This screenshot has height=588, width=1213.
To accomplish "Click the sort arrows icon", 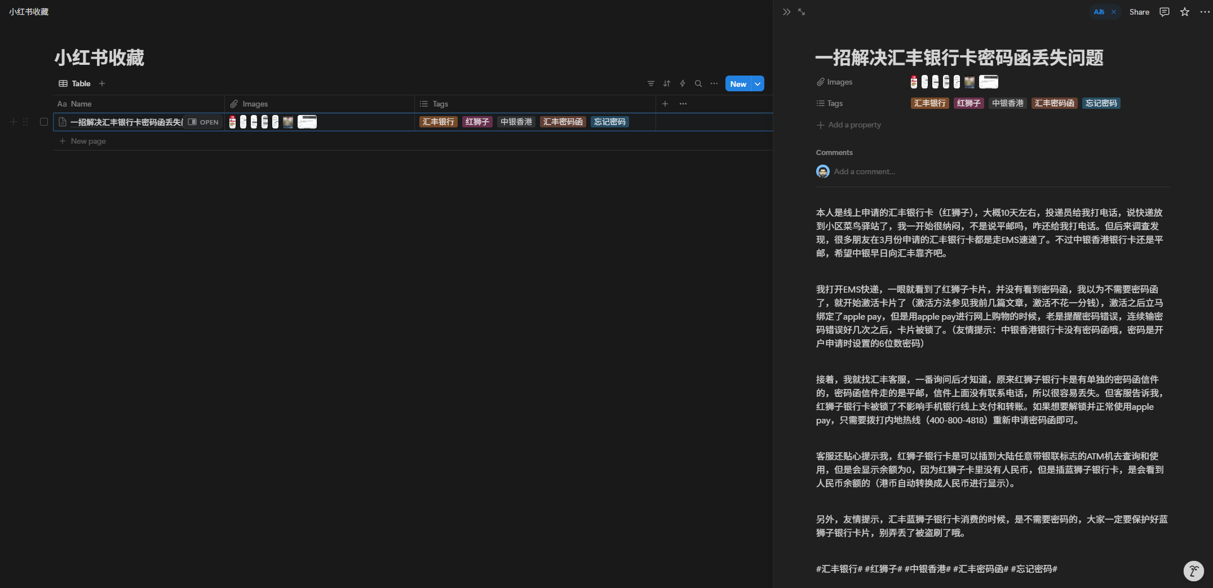I will point(667,83).
